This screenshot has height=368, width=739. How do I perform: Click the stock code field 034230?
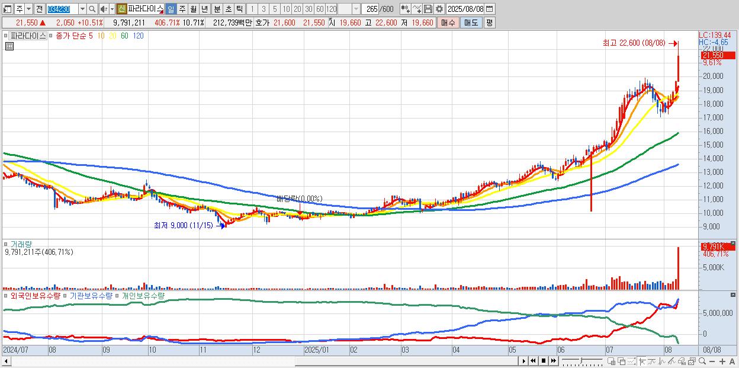pyautogui.click(x=62, y=9)
